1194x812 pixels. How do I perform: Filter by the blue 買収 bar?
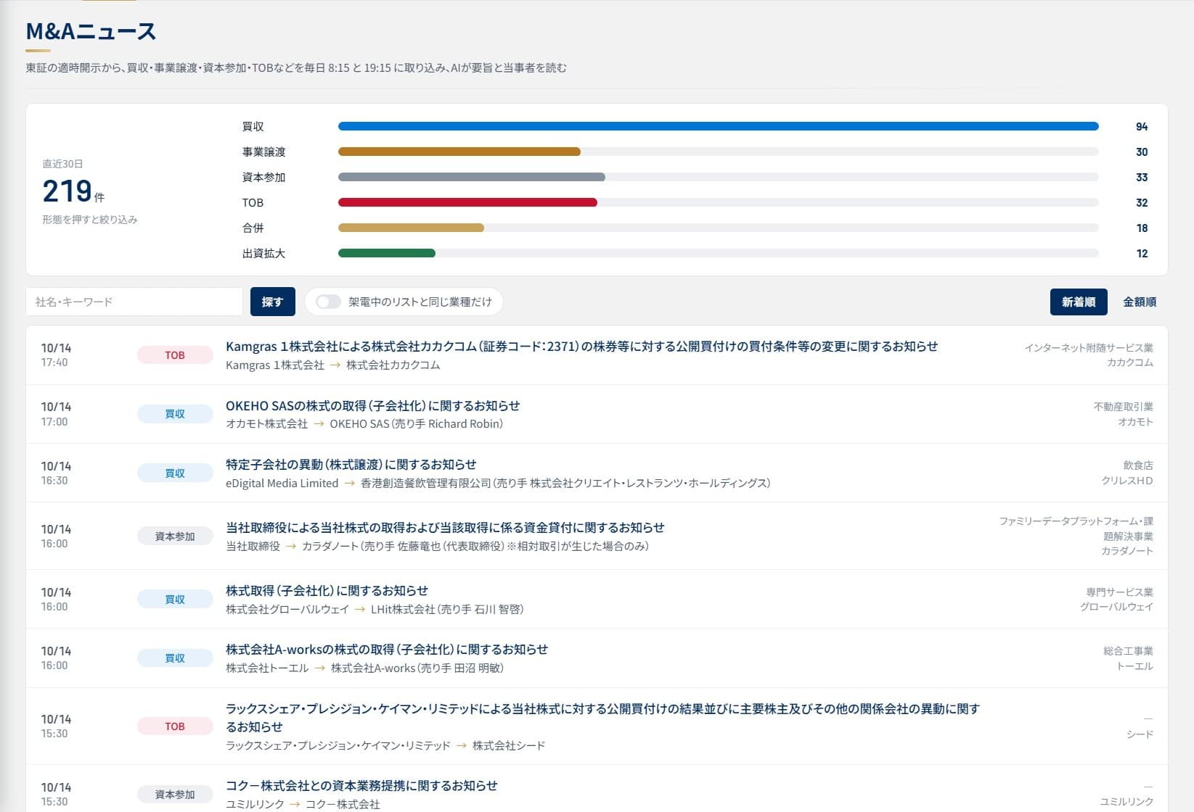[x=718, y=126]
